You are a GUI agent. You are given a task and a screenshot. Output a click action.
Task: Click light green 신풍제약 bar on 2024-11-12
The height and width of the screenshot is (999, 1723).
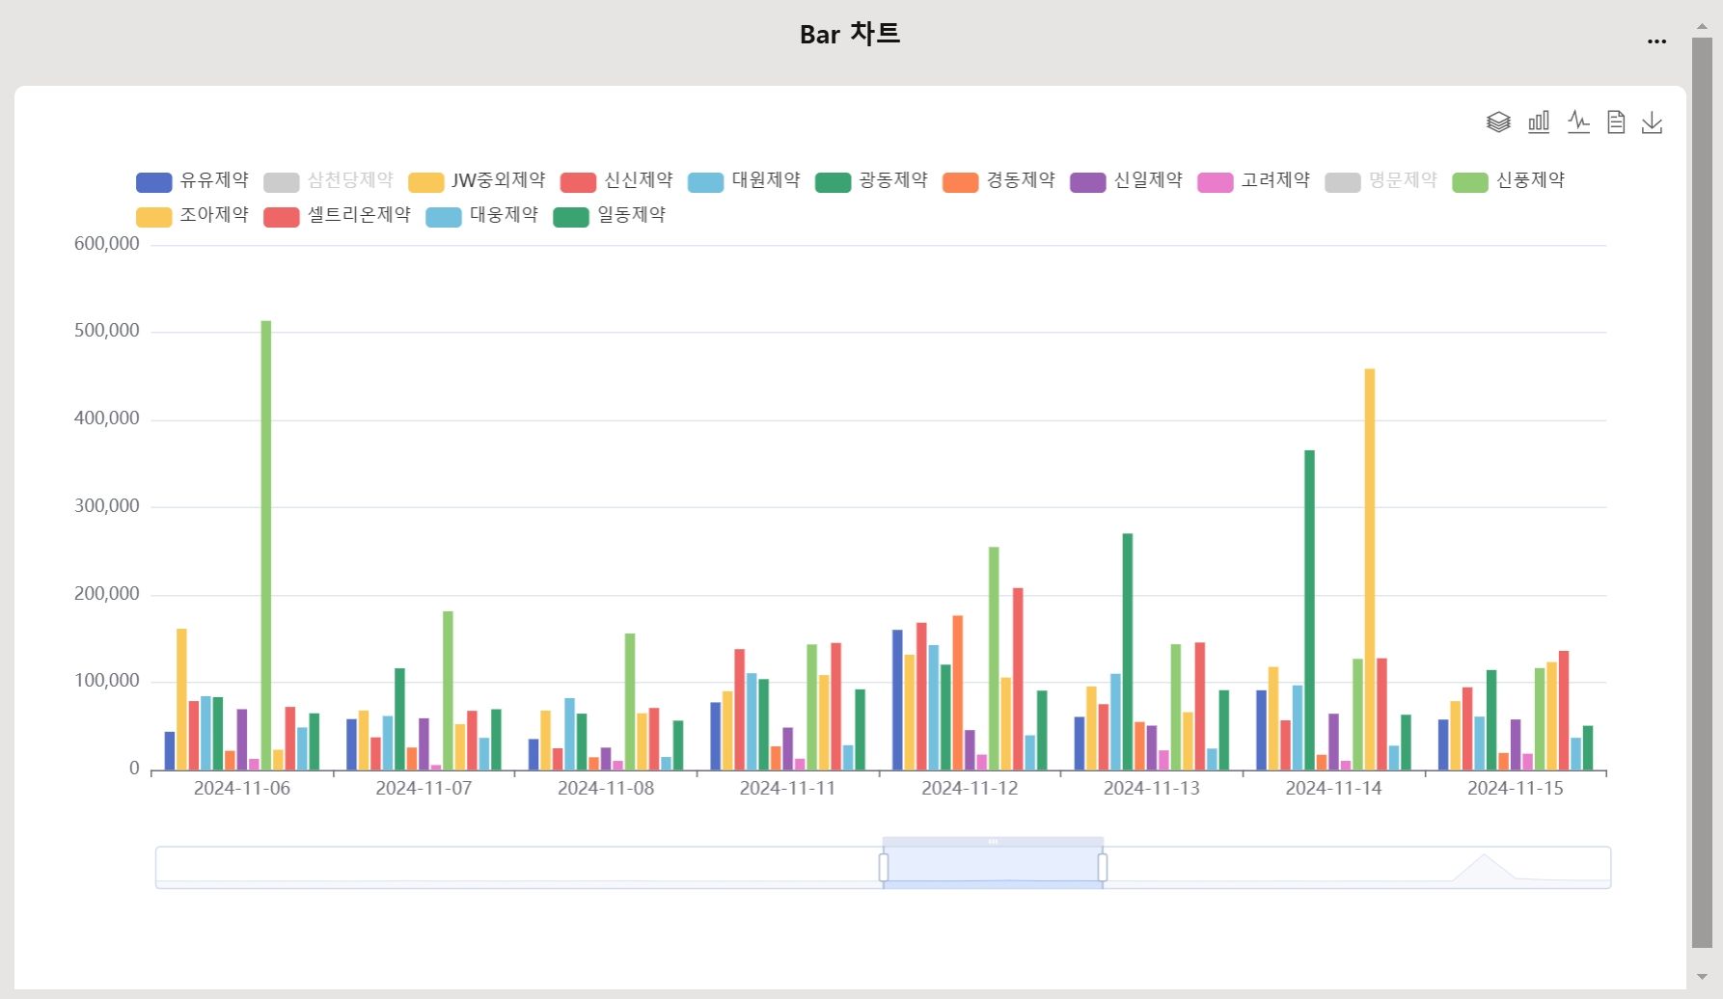tap(994, 659)
